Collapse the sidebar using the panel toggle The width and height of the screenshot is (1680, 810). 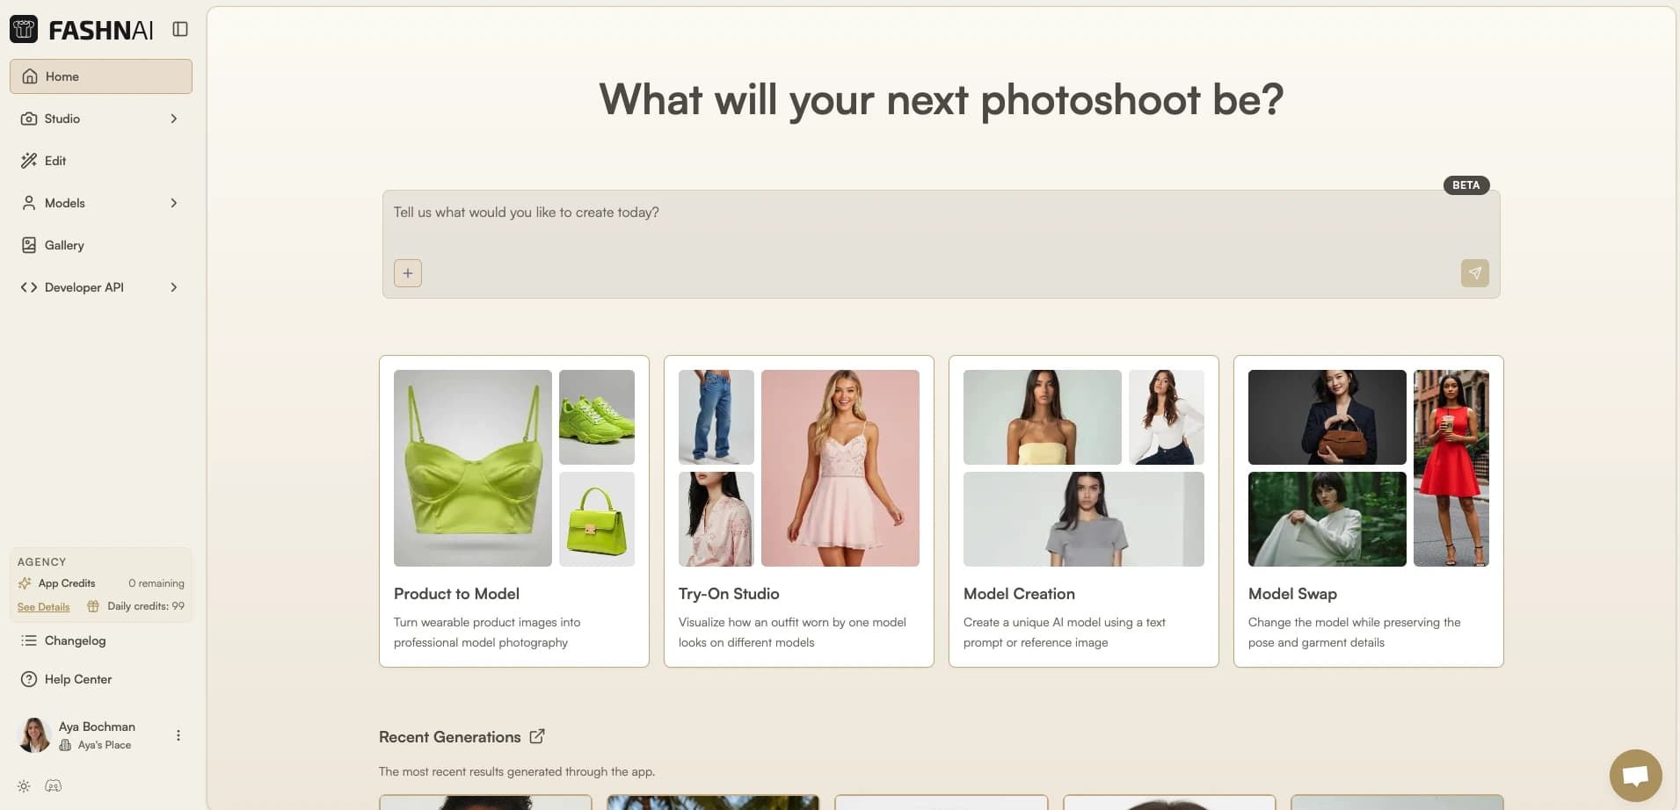tap(179, 29)
